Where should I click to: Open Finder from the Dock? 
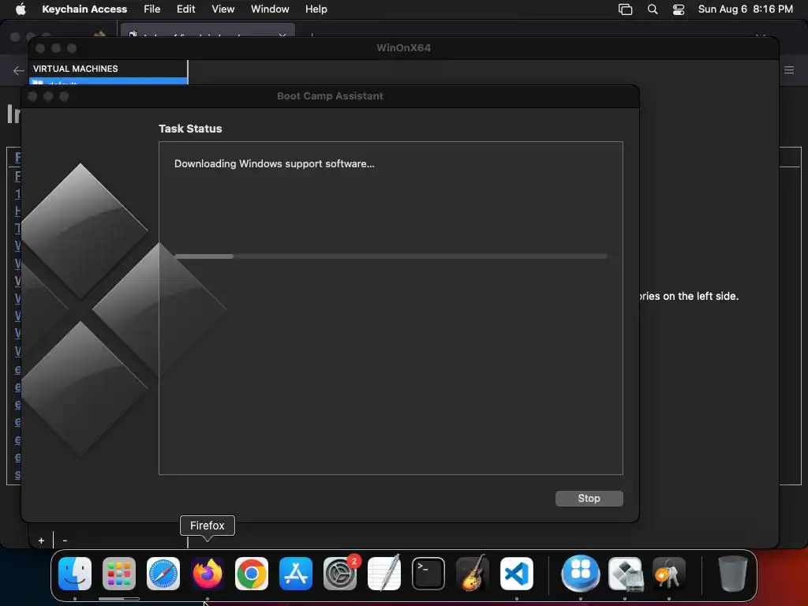click(x=75, y=573)
